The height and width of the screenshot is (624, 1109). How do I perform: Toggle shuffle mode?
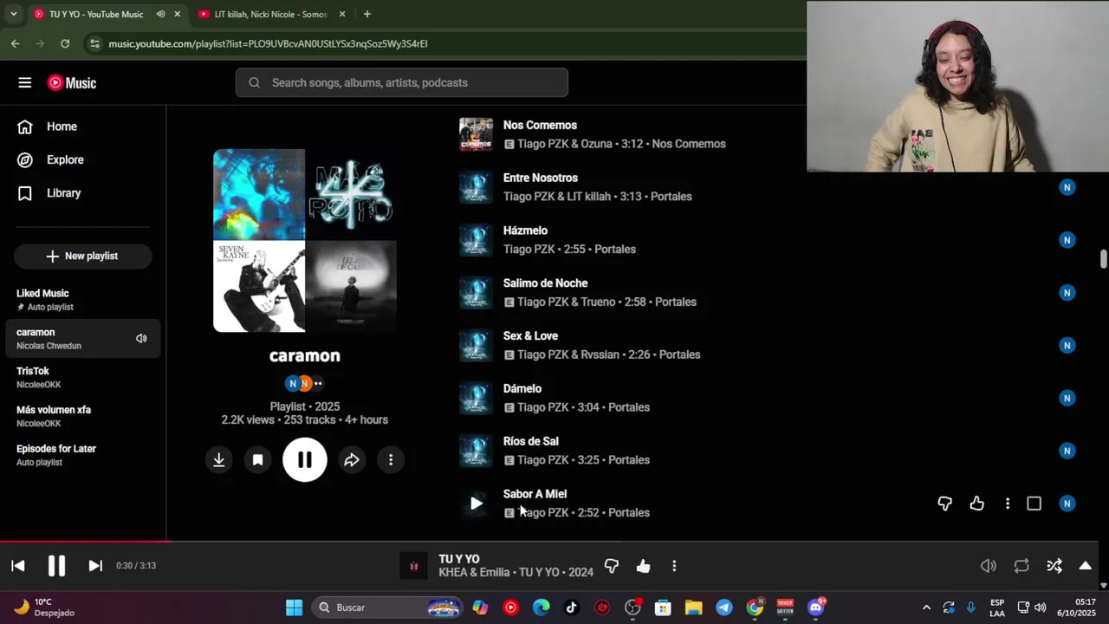click(x=1054, y=566)
